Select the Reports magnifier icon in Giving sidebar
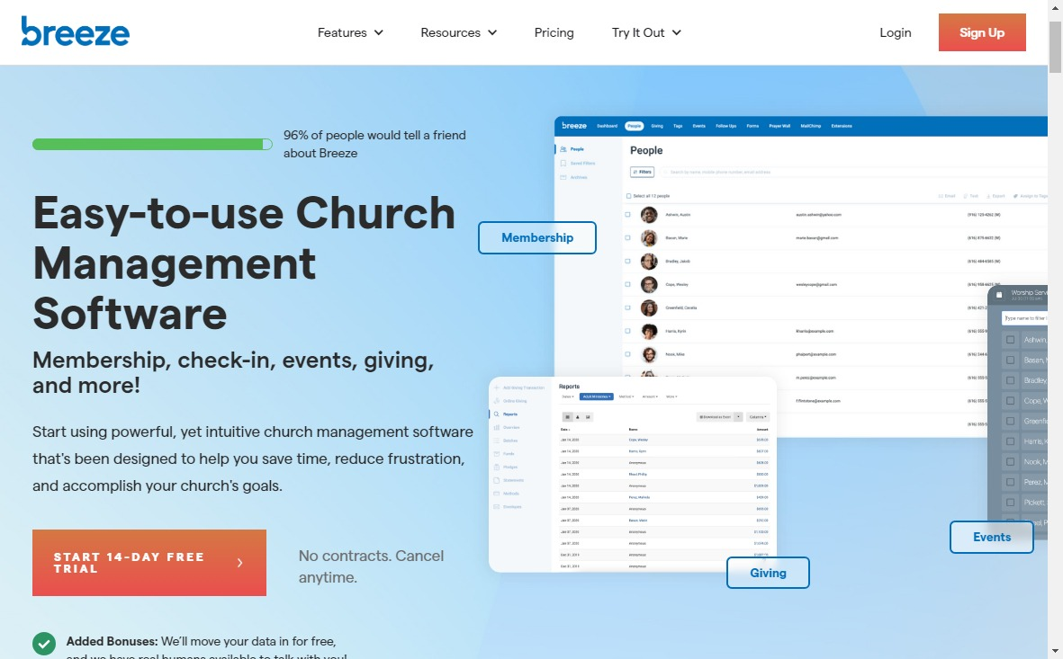Viewport: 1063px width, 659px height. point(496,414)
